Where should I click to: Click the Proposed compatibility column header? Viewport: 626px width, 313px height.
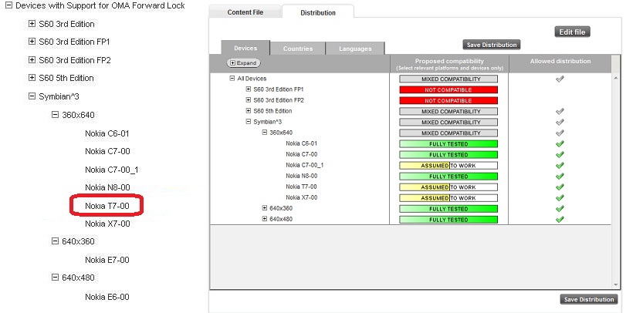point(449,64)
